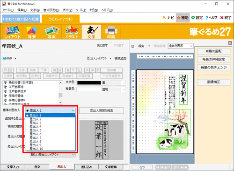Open the 標準の差出人 combo box
The image size is (234, 171).
pos(50,110)
